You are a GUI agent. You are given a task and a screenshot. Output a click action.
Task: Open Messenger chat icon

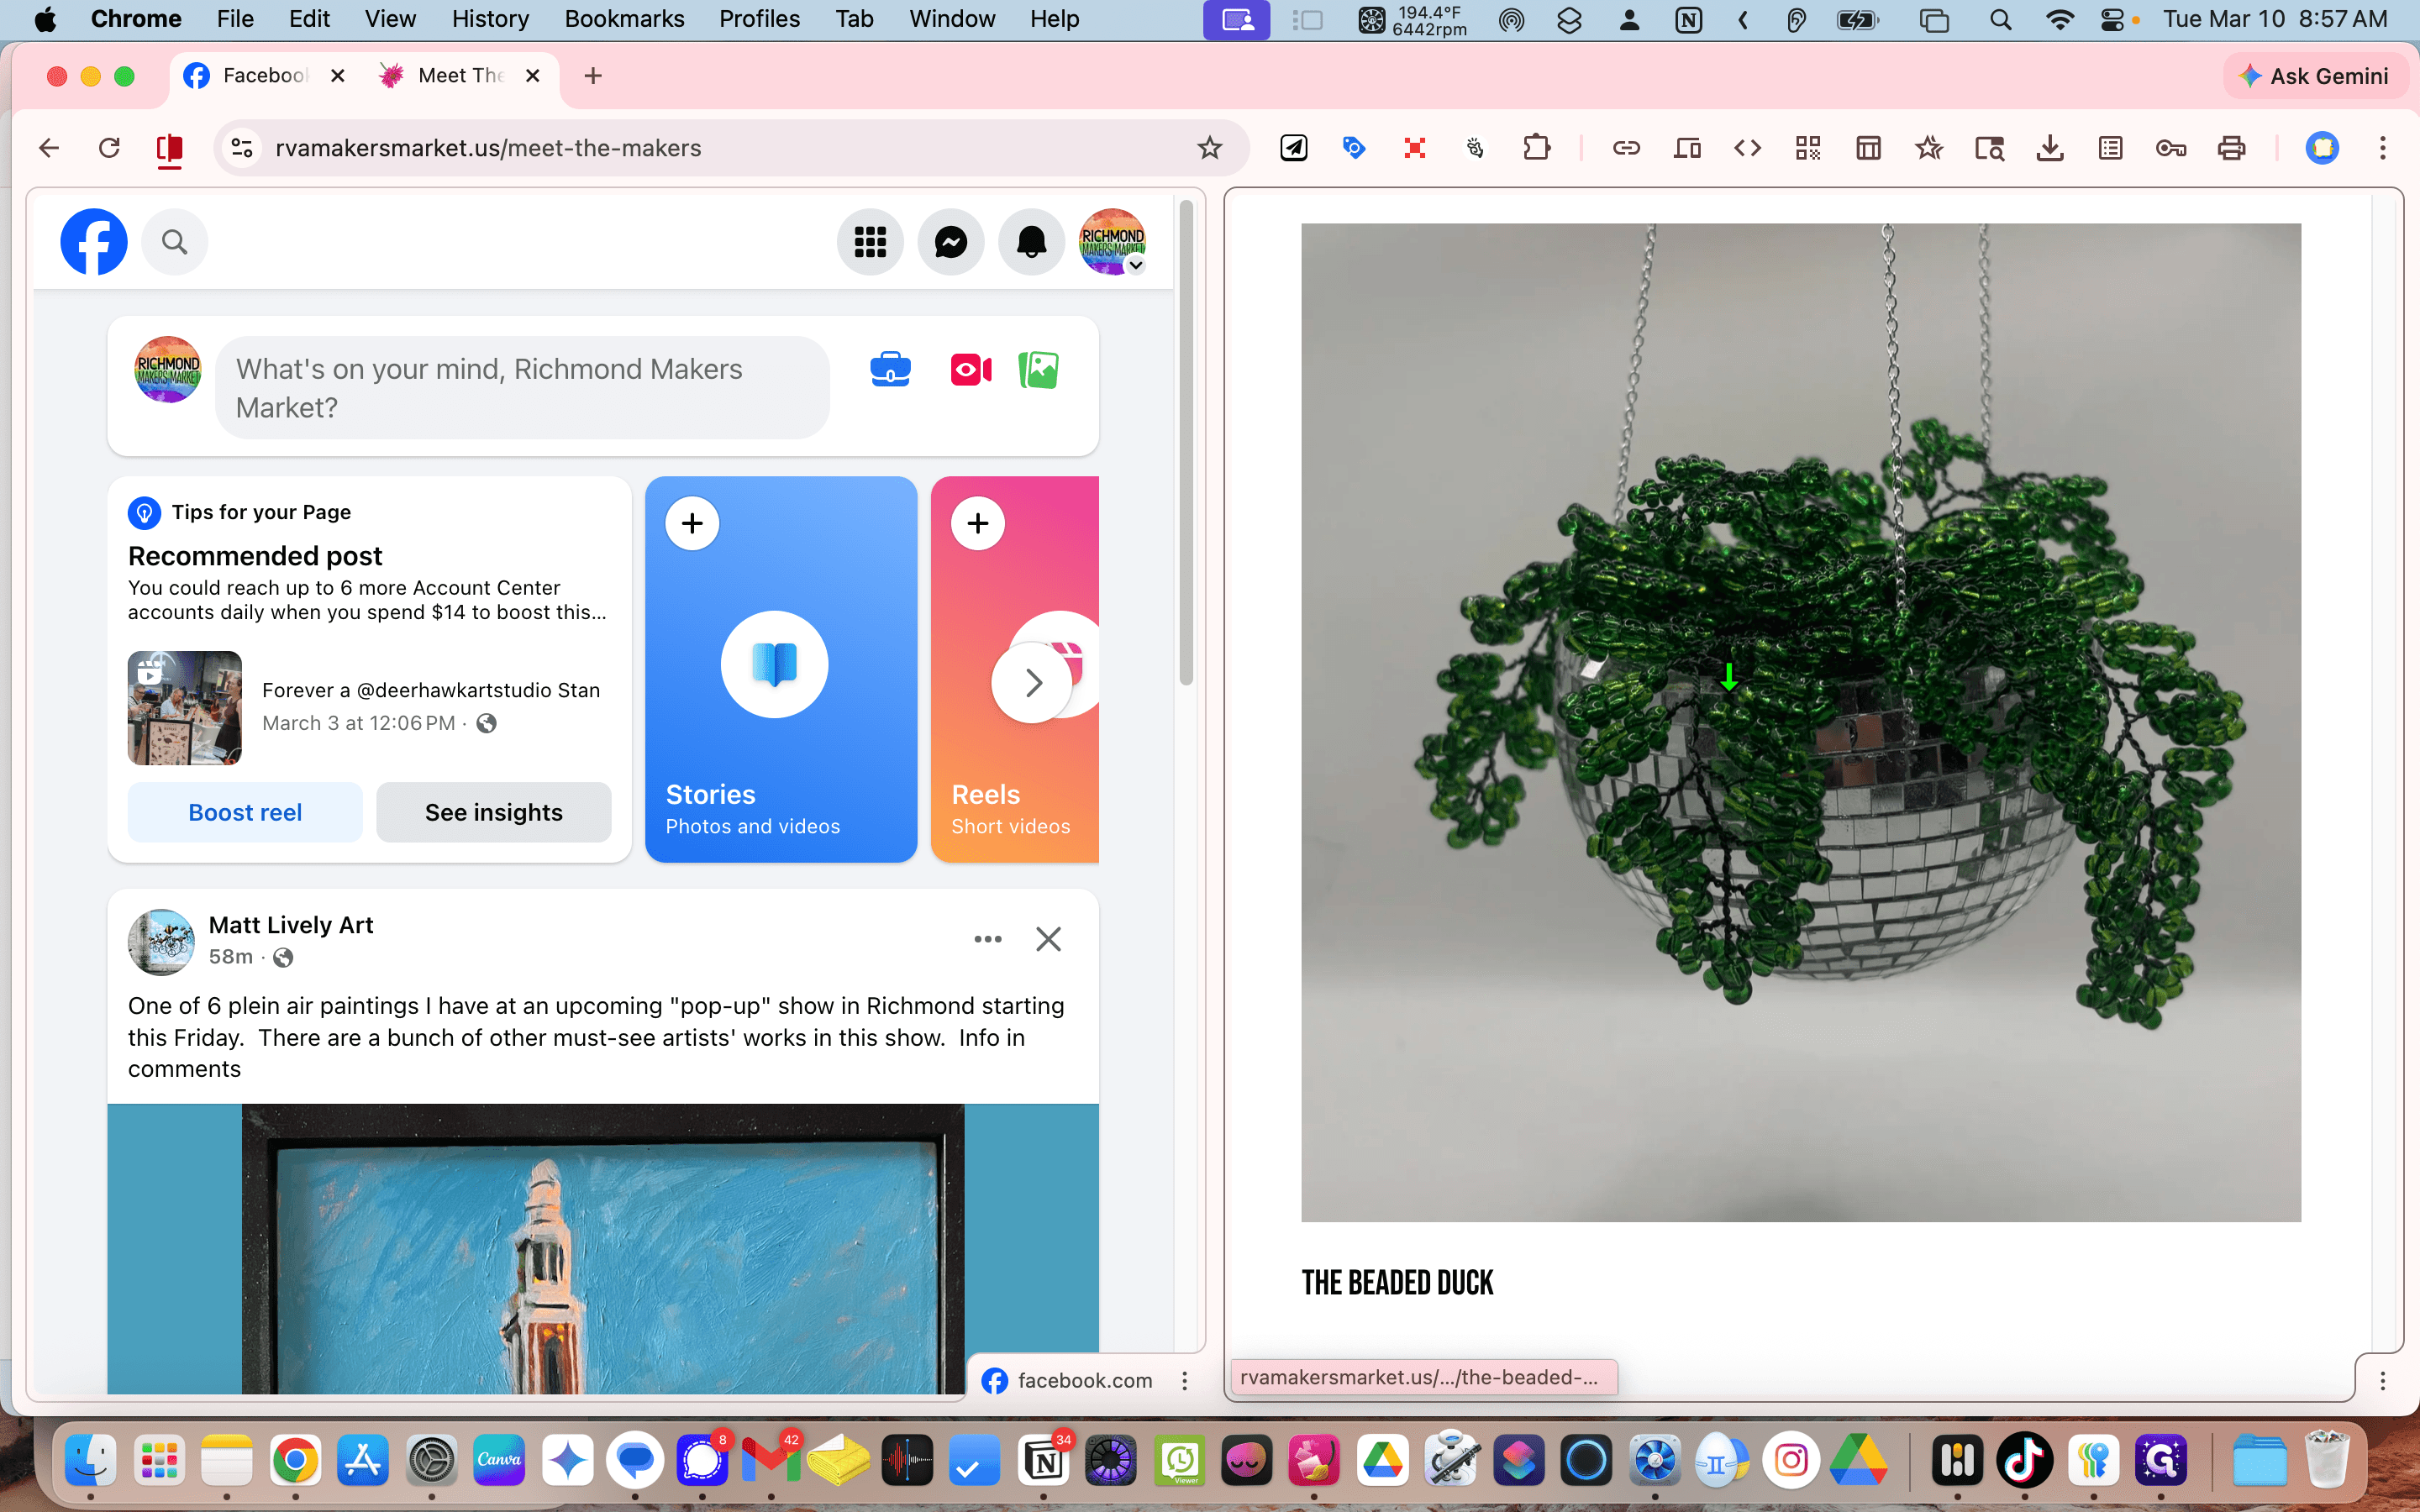[950, 241]
